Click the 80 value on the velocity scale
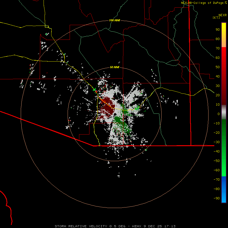 [x=218, y=39]
